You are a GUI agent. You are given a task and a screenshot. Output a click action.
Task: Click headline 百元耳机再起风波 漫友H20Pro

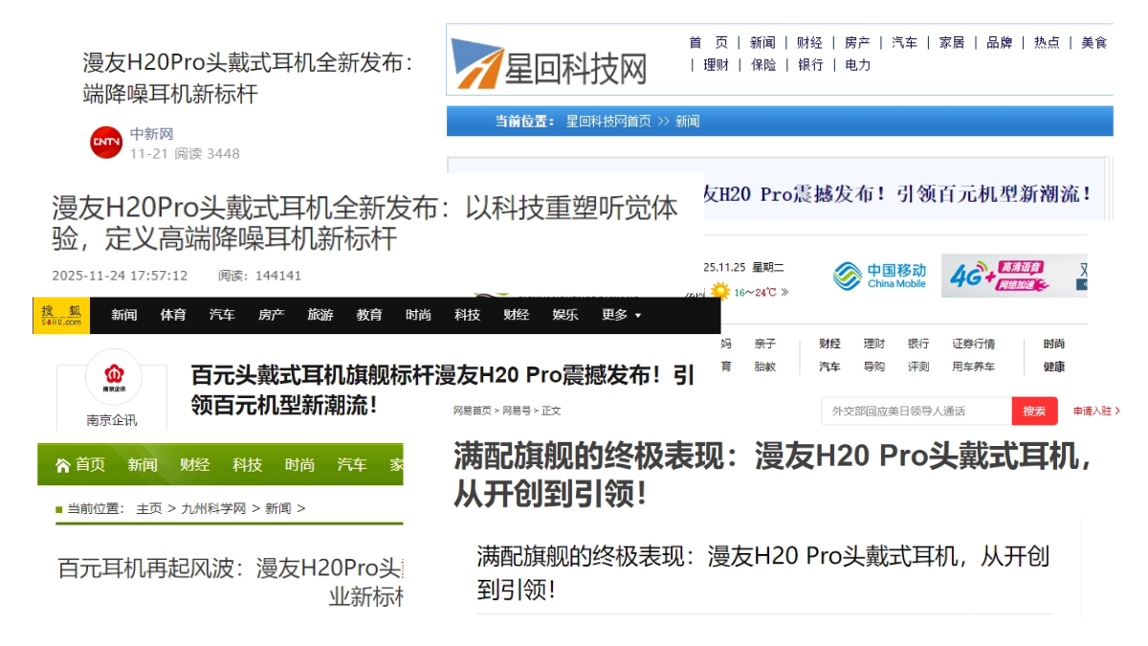[231, 582]
